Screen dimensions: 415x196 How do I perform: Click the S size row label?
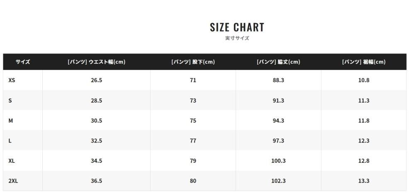(x=10, y=101)
